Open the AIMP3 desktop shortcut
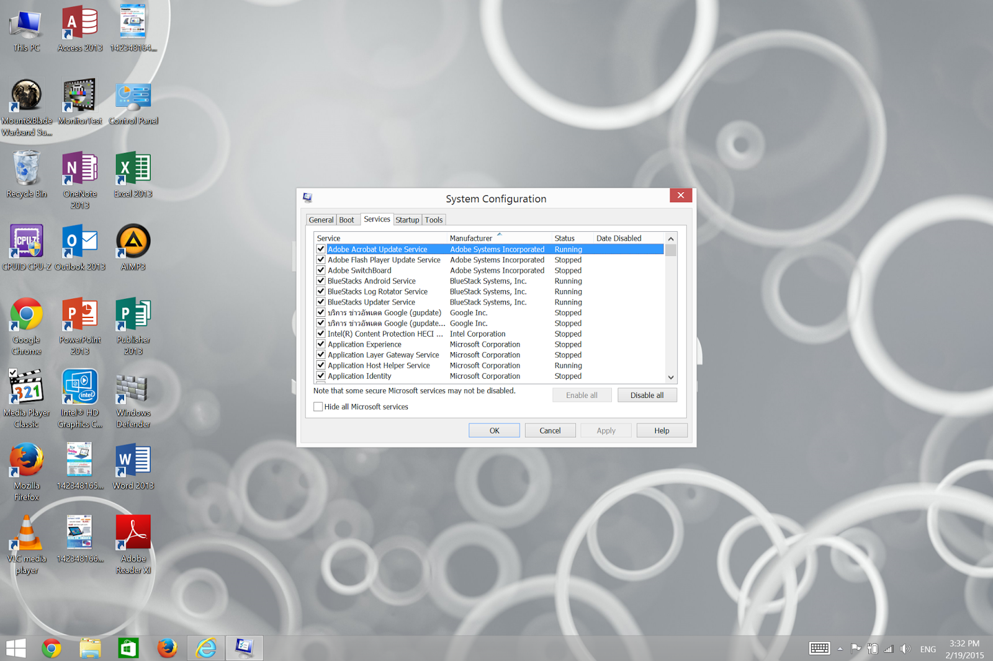The image size is (993, 661). pos(133,248)
